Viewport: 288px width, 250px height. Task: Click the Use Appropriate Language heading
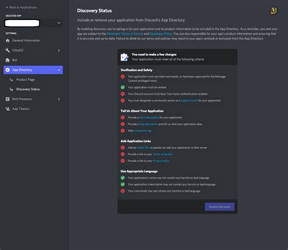[x=139, y=171]
